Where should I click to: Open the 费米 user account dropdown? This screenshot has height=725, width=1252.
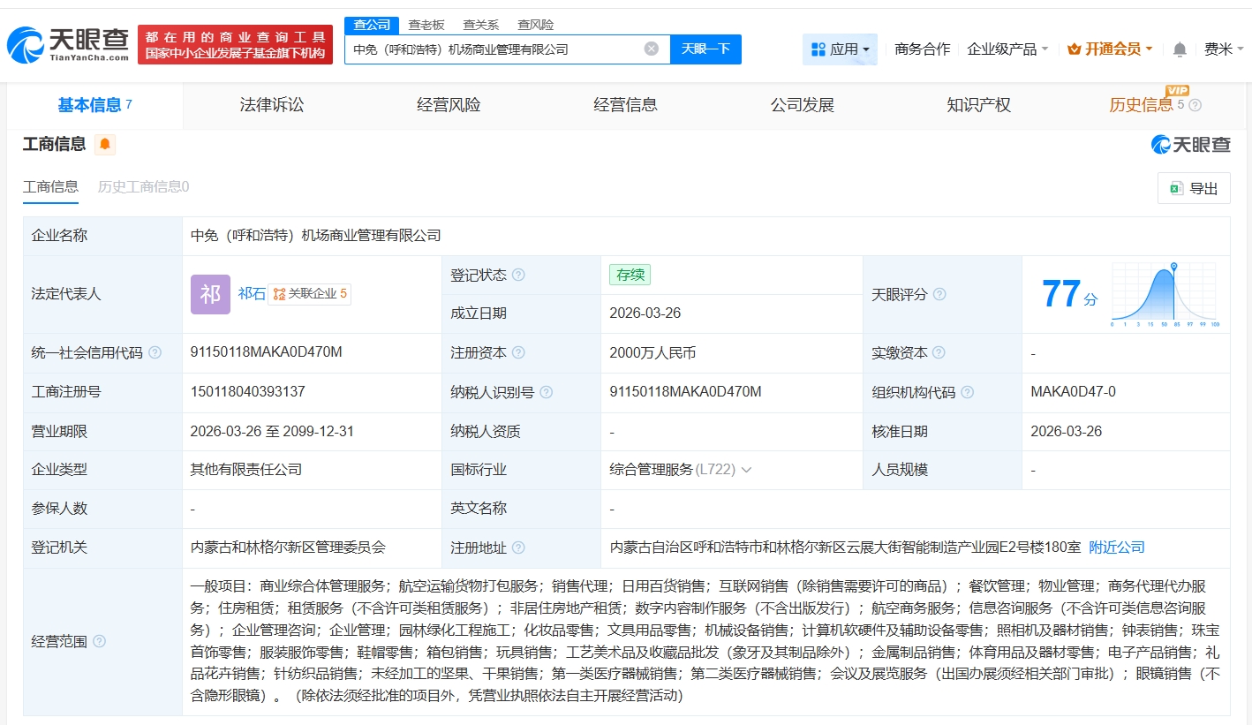(x=1223, y=49)
